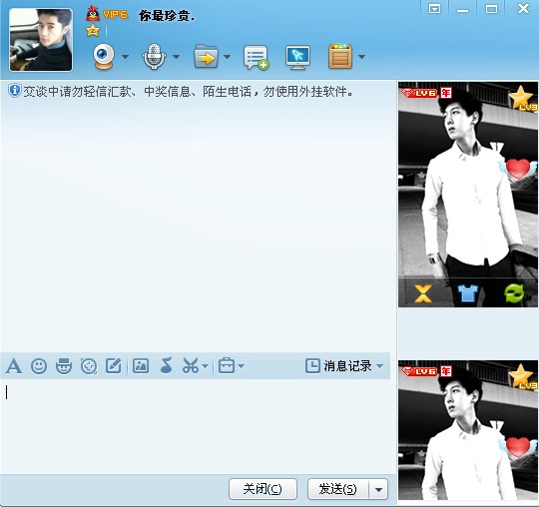
Task: Click the 发送(S) send button
Action: (x=338, y=489)
